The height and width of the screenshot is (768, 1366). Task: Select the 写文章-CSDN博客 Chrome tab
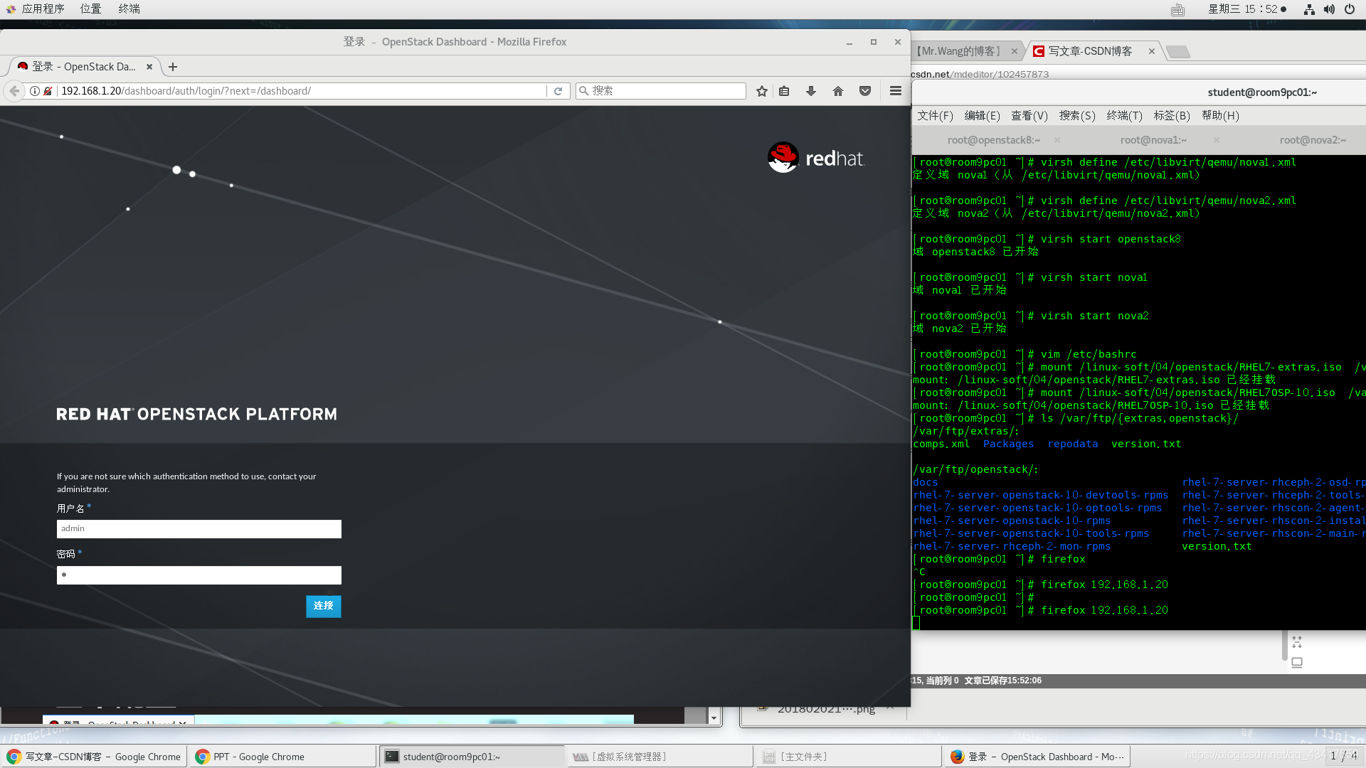tap(1090, 51)
